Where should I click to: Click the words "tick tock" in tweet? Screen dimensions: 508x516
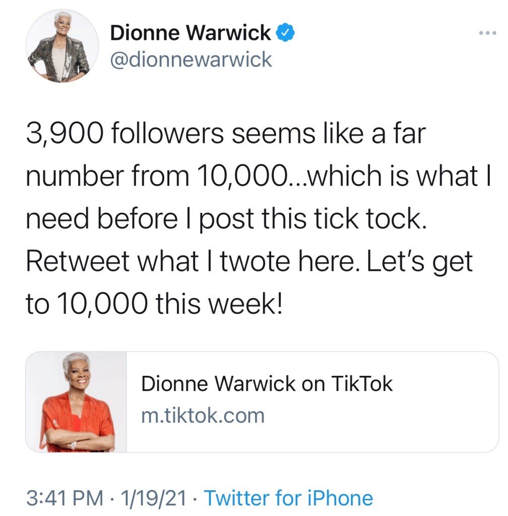click(x=370, y=219)
